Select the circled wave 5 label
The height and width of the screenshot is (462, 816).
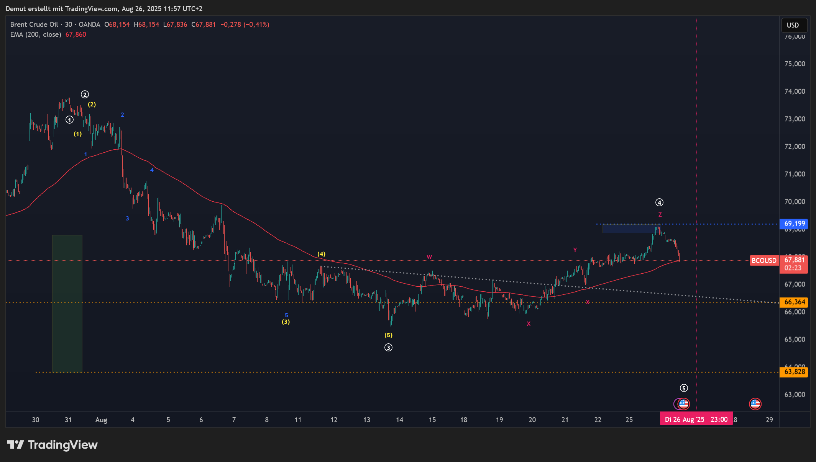[684, 388]
